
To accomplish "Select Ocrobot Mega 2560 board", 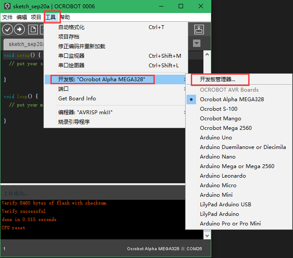I will [239, 128].
